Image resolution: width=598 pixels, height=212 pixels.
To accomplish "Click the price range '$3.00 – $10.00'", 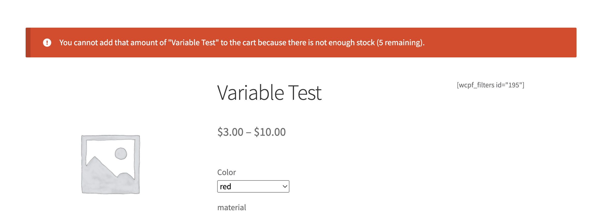I will point(251,132).
